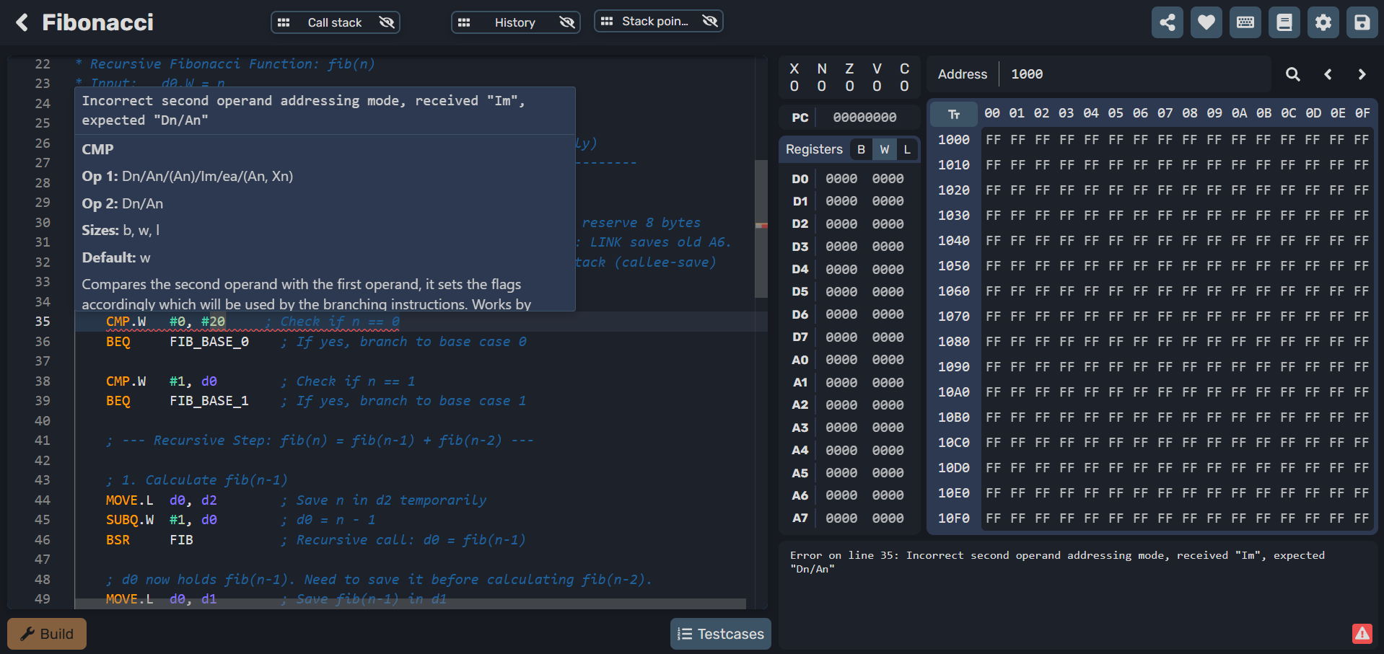The width and height of the screenshot is (1384, 654).
Task: Click SUBQ.W instruction on line 45
Action: click(130, 520)
